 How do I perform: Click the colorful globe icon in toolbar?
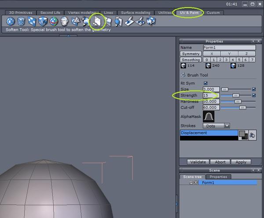tap(54, 21)
